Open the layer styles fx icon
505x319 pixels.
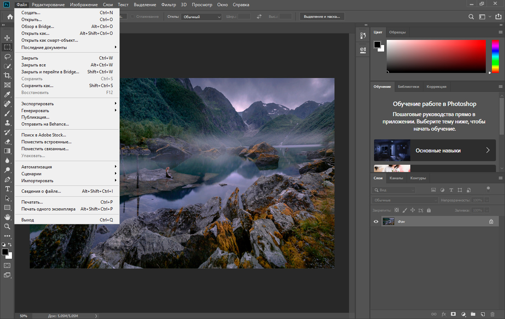444,314
